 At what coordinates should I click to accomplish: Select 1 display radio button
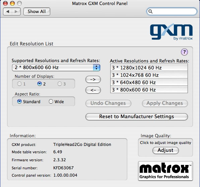coord(19,83)
